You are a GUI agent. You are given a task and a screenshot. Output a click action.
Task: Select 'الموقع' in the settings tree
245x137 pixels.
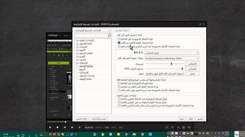tap(82, 69)
